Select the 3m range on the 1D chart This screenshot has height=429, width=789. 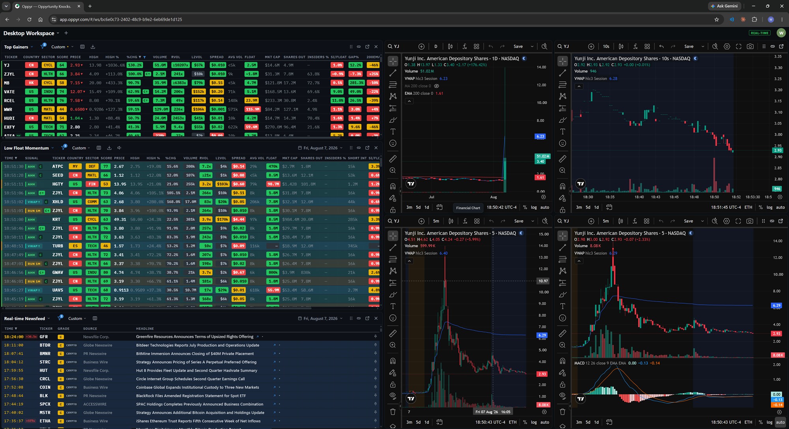(x=409, y=207)
